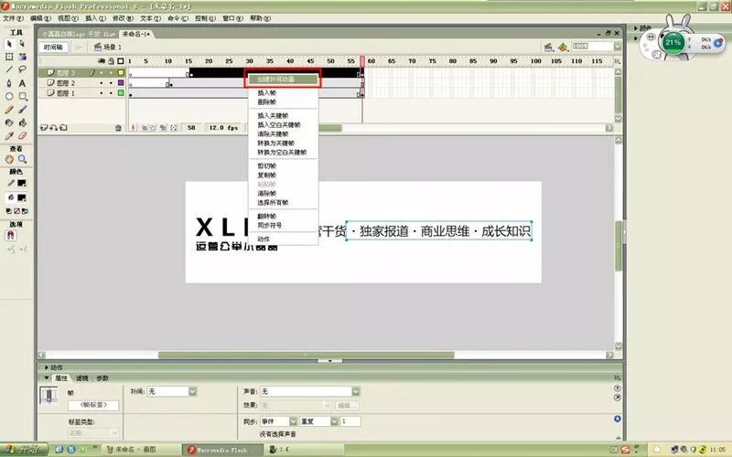Open the 同步 sync 事件 dropdown
Screen dimensions: 732x457
click(279, 421)
